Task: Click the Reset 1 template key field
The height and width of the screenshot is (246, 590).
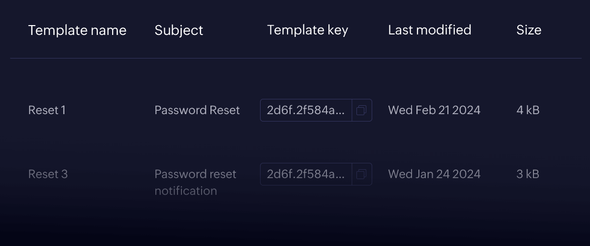Action: [x=306, y=110]
